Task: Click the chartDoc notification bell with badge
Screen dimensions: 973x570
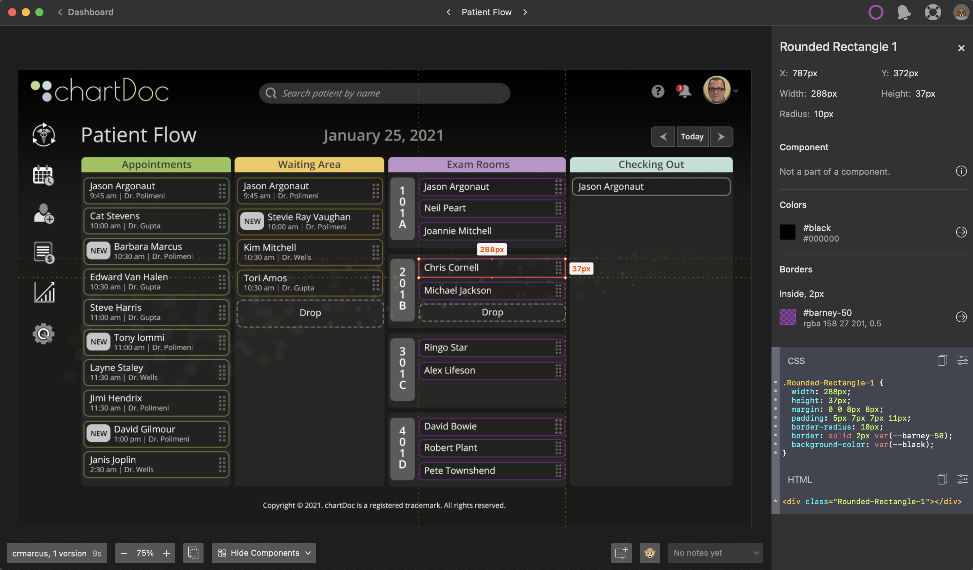Action: [x=684, y=91]
